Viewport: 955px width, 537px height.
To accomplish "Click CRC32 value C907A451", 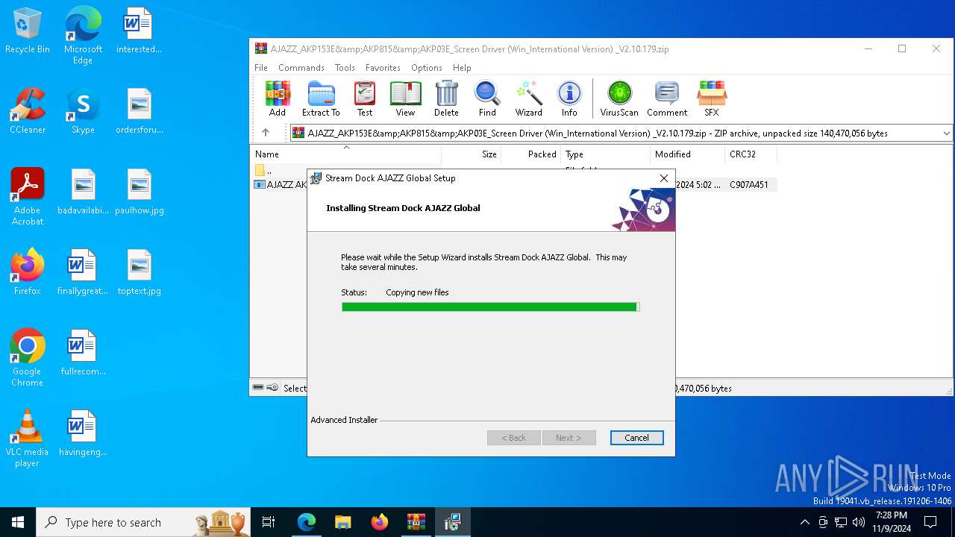I will [749, 184].
